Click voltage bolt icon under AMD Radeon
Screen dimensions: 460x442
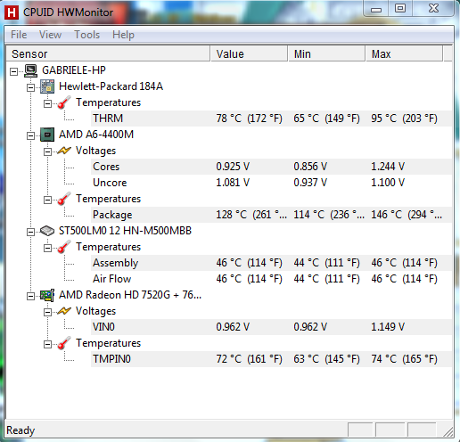[x=64, y=311]
